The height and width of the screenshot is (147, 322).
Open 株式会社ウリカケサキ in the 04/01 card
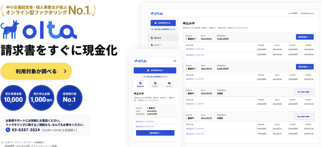pos(195,55)
